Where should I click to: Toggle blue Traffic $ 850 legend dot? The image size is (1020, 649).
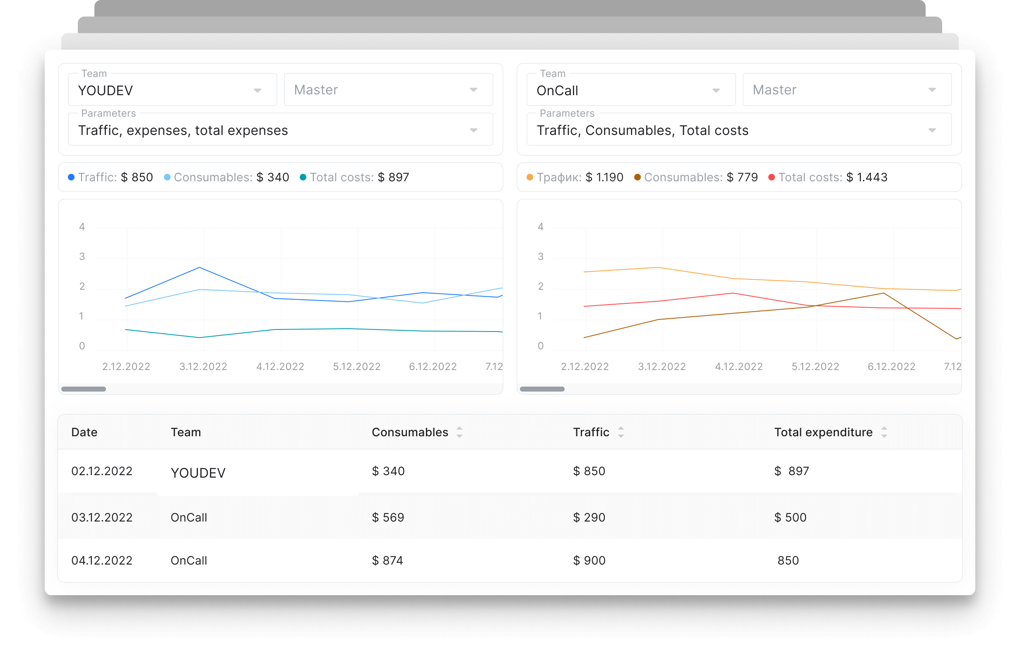[71, 177]
